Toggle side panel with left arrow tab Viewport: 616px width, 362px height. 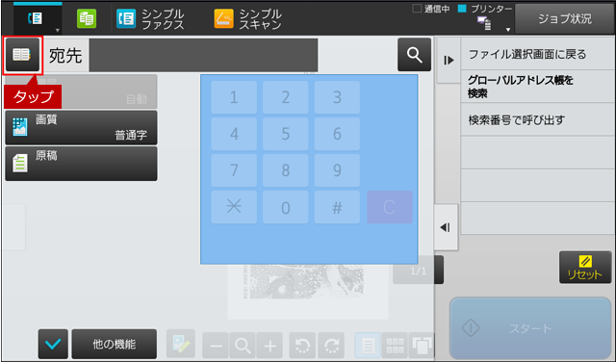coord(446,227)
